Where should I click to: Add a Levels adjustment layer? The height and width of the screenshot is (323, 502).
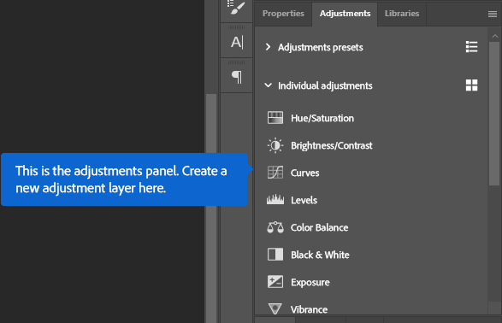[x=304, y=200]
